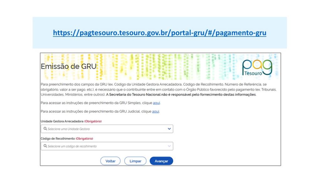Open the GRU Judicial instructions 'aqui' link

tap(155, 112)
